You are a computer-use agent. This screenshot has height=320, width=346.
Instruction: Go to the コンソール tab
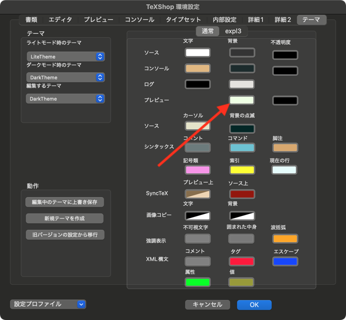click(x=140, y=20)
